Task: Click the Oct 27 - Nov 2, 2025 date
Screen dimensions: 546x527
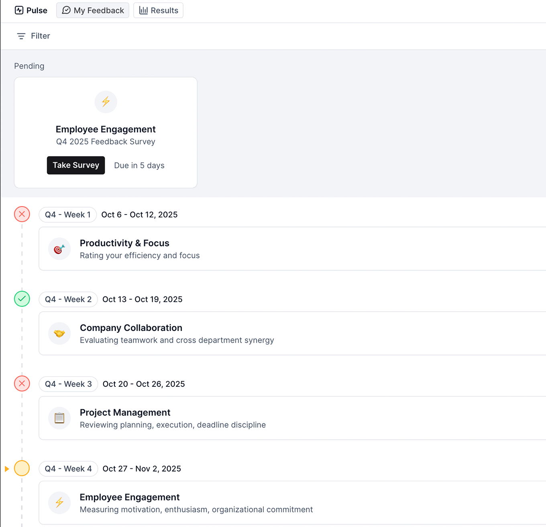Action: (142, 469)
